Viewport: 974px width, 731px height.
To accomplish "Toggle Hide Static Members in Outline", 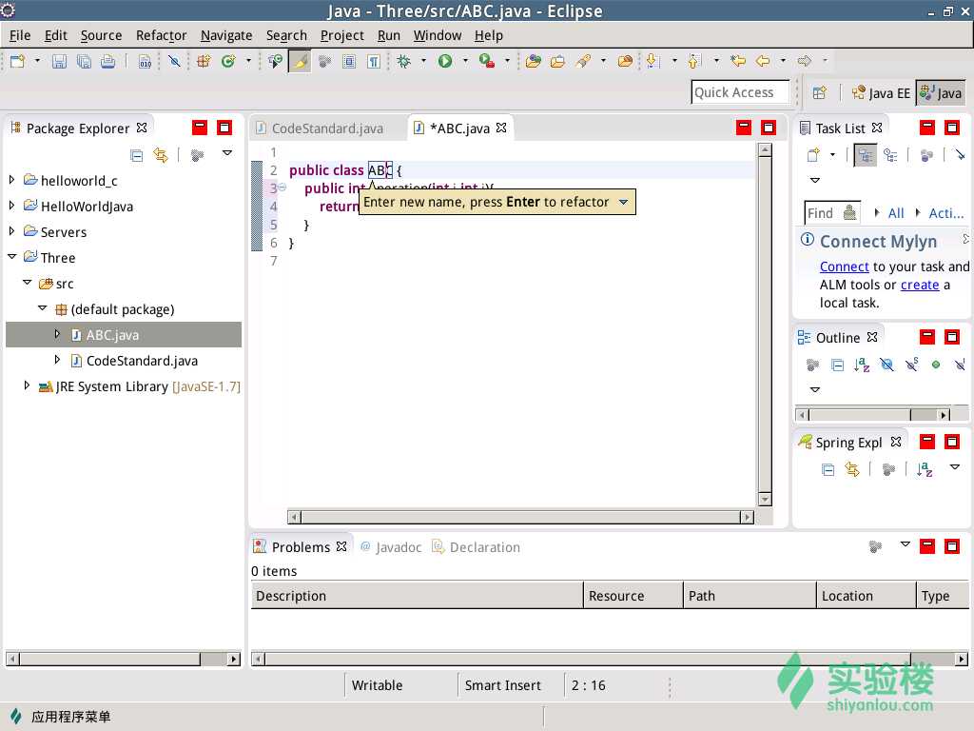I will [x=911, y=365].
